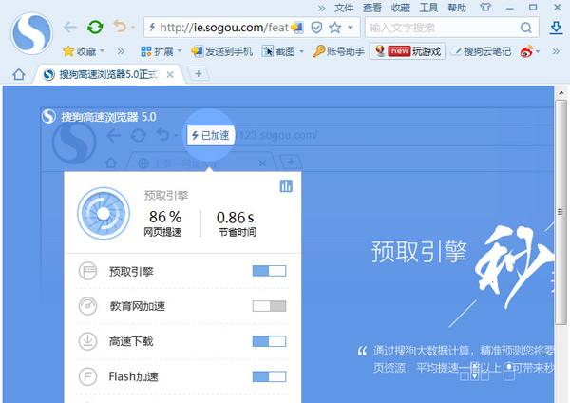
Task: Click the magnifier search icon
Action: [525, 28]
